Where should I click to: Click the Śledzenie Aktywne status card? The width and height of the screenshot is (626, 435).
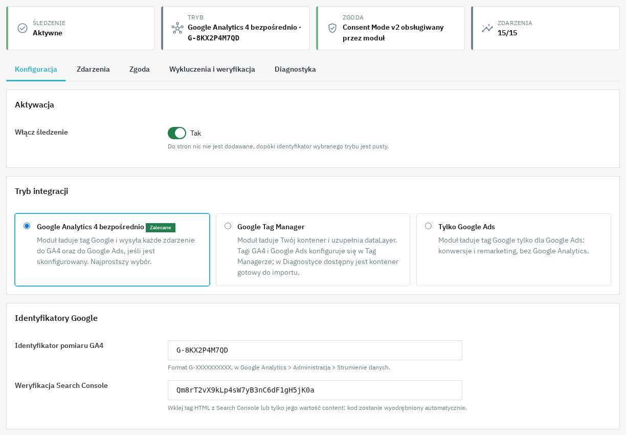tap(80, 28)
